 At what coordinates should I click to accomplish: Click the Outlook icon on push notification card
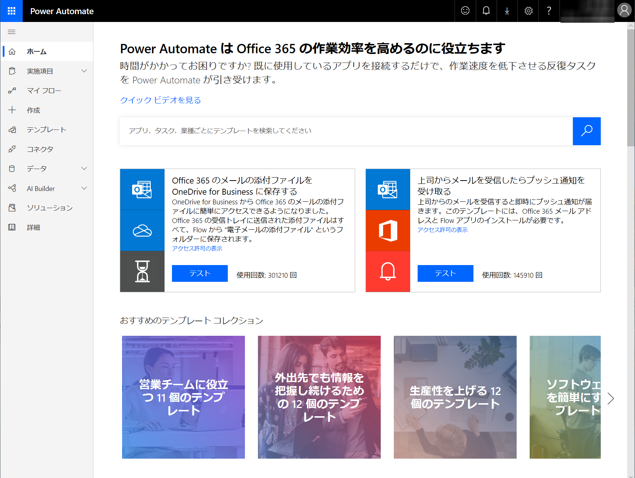coord(388,189)
